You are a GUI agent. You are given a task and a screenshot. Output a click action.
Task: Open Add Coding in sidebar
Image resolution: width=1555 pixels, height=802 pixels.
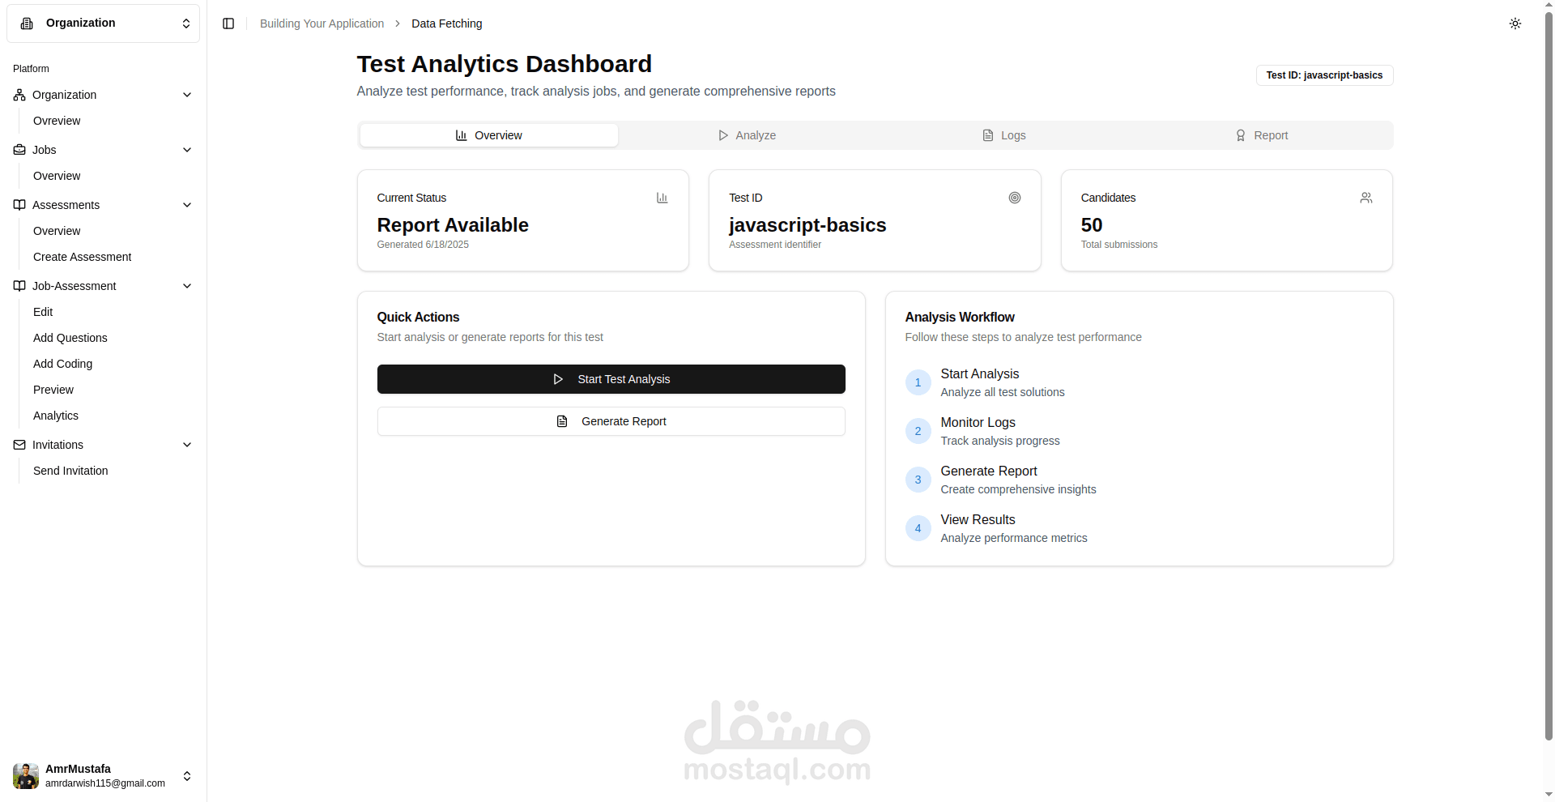(x=62, y=364)
